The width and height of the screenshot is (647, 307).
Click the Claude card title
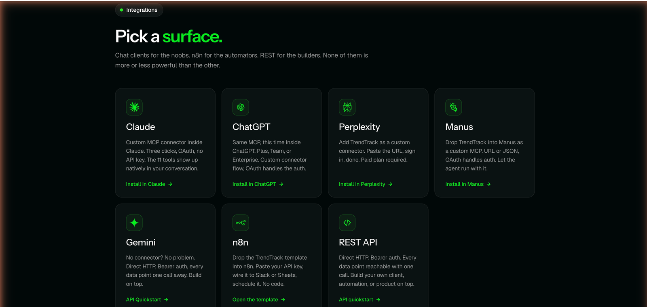coord(140,127)
